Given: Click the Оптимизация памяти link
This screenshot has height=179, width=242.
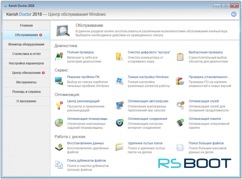Looking at the screenshot, I should point(205,119).
